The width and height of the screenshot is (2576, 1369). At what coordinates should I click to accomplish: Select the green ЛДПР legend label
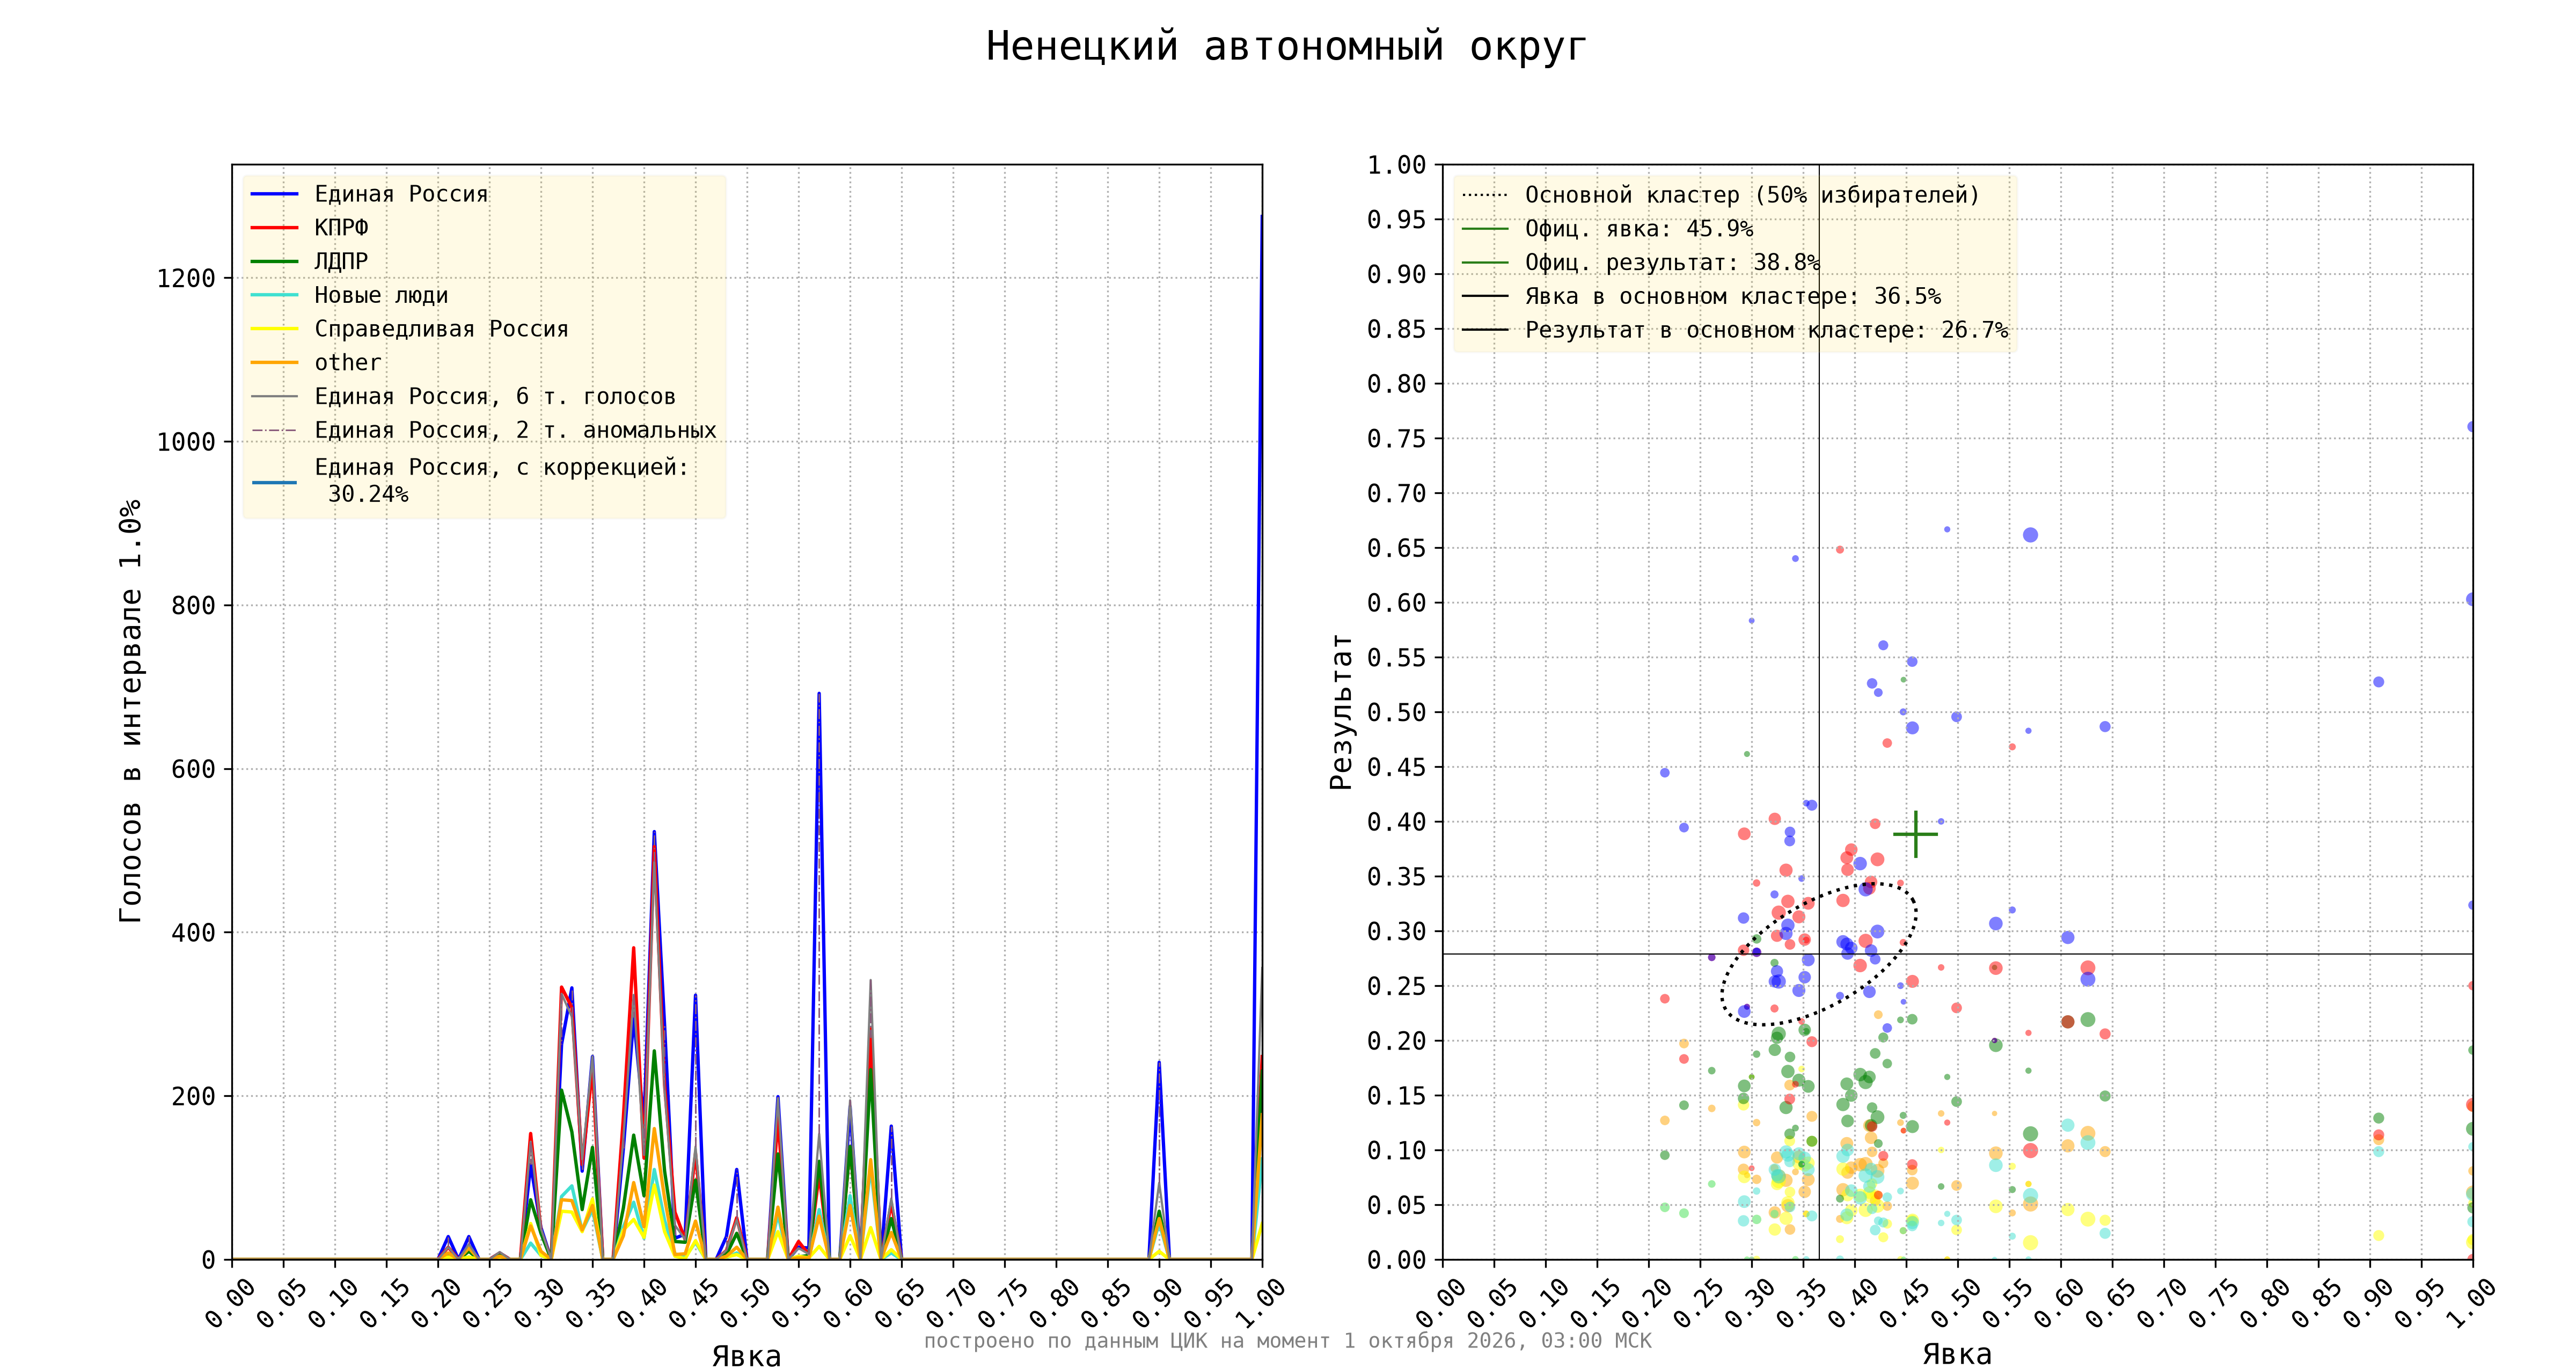click(341, 261)
